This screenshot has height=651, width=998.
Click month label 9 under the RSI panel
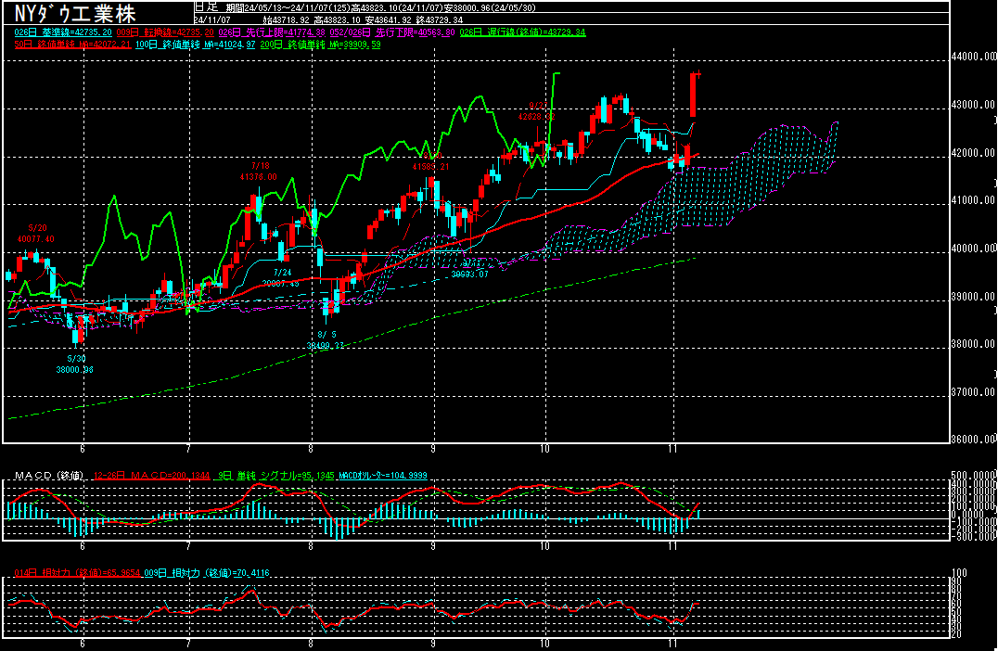pos(433,644)
